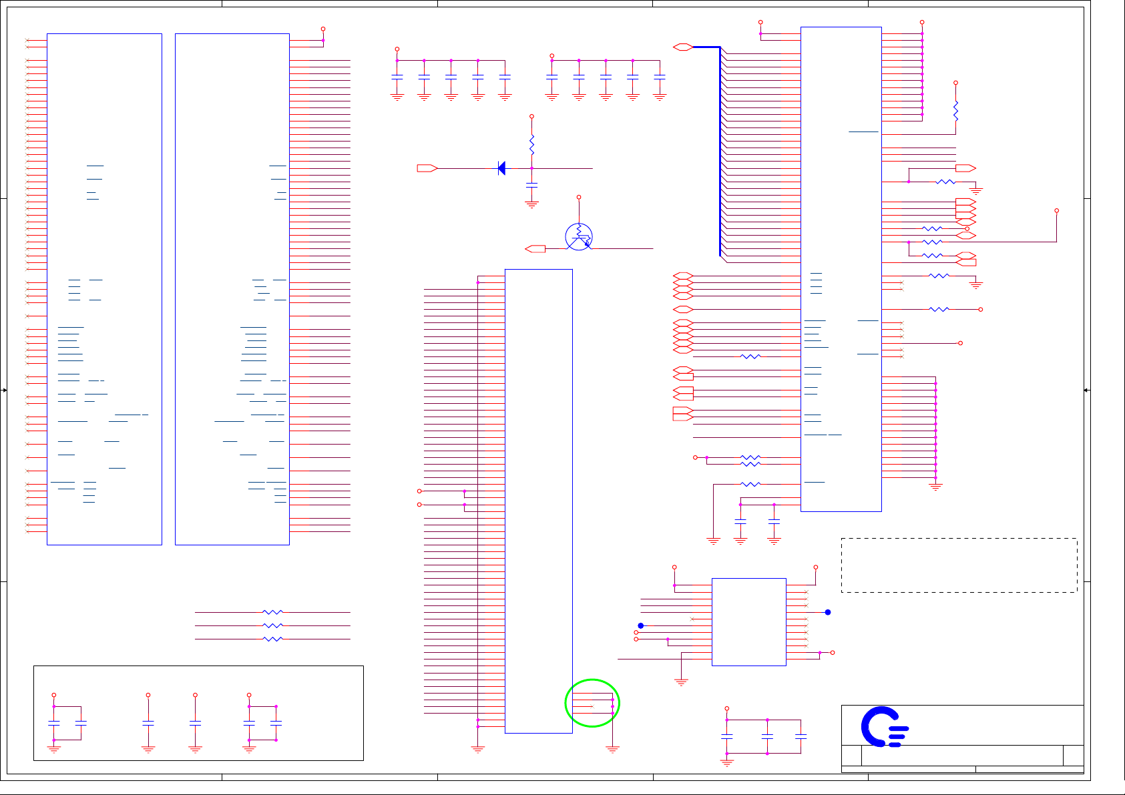Select the small IC block at the lower right
1125x795 pixels.
coord(749,622)
